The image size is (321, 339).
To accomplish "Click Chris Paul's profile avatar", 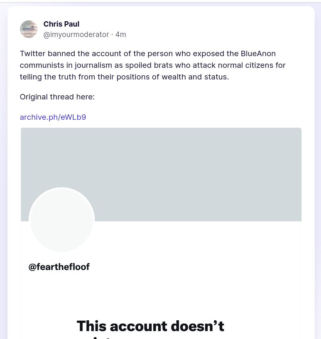I will click(x=29, y=29).
